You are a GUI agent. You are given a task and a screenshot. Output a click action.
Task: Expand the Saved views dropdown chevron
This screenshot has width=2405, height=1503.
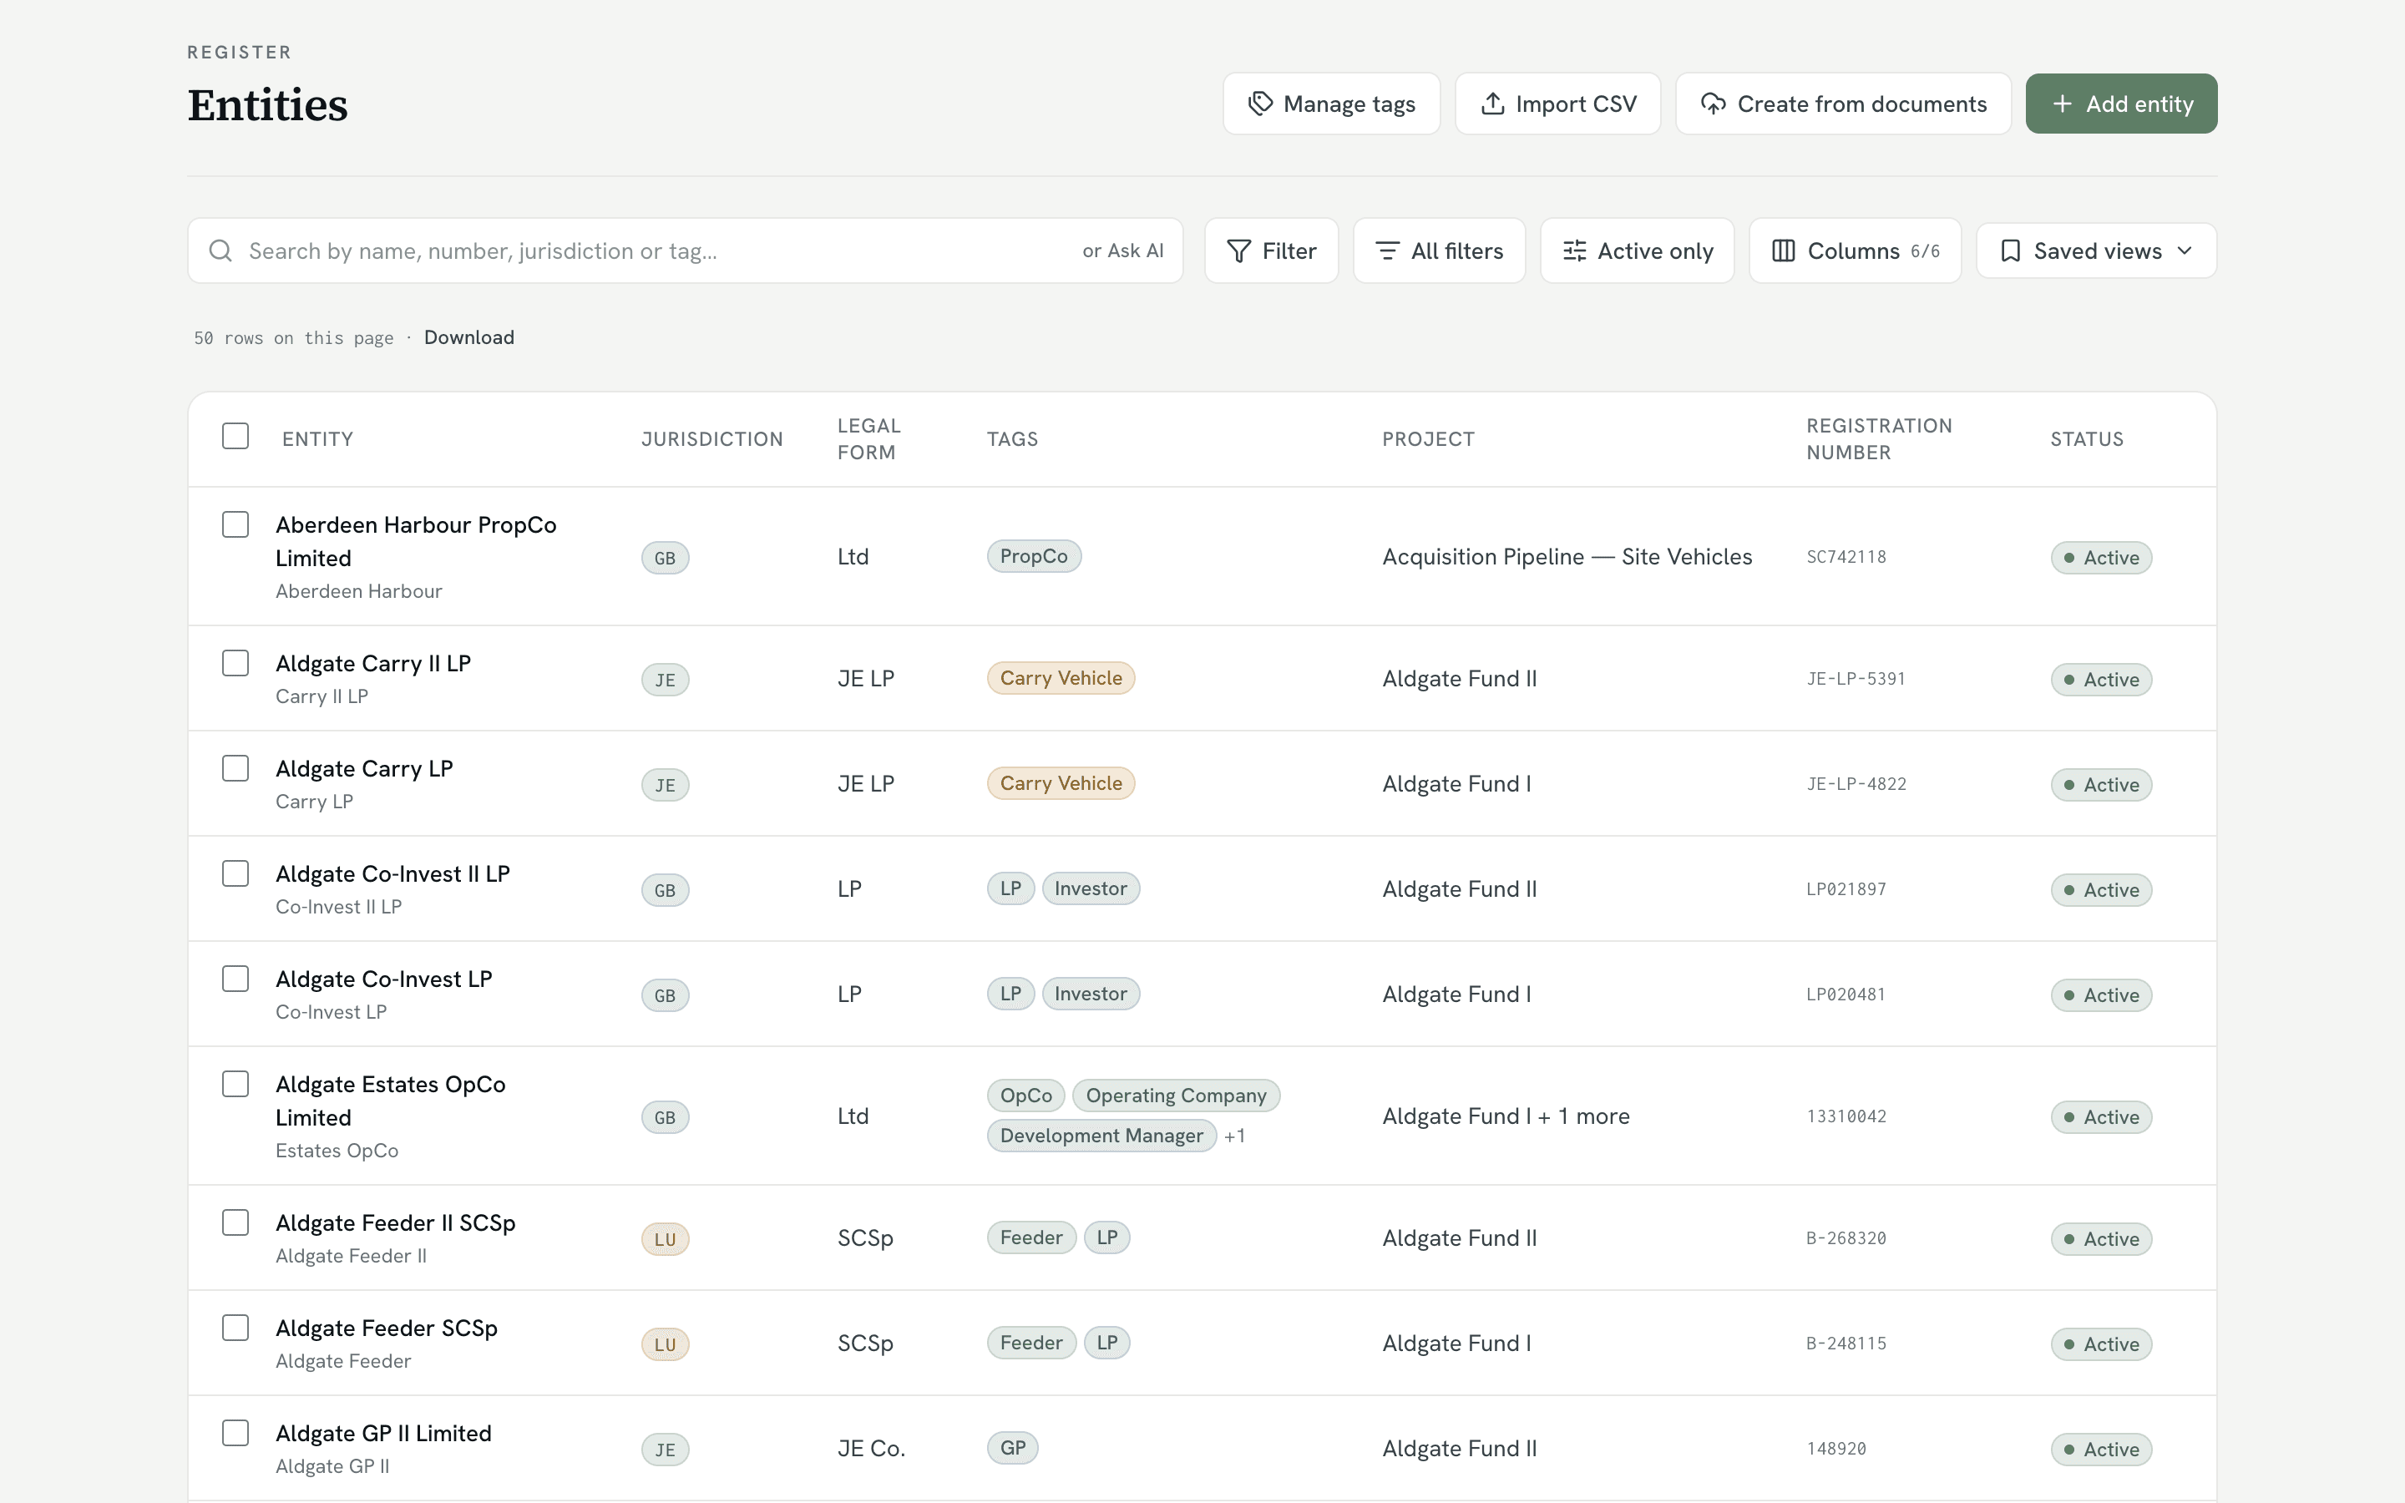tap(2185, 250)
